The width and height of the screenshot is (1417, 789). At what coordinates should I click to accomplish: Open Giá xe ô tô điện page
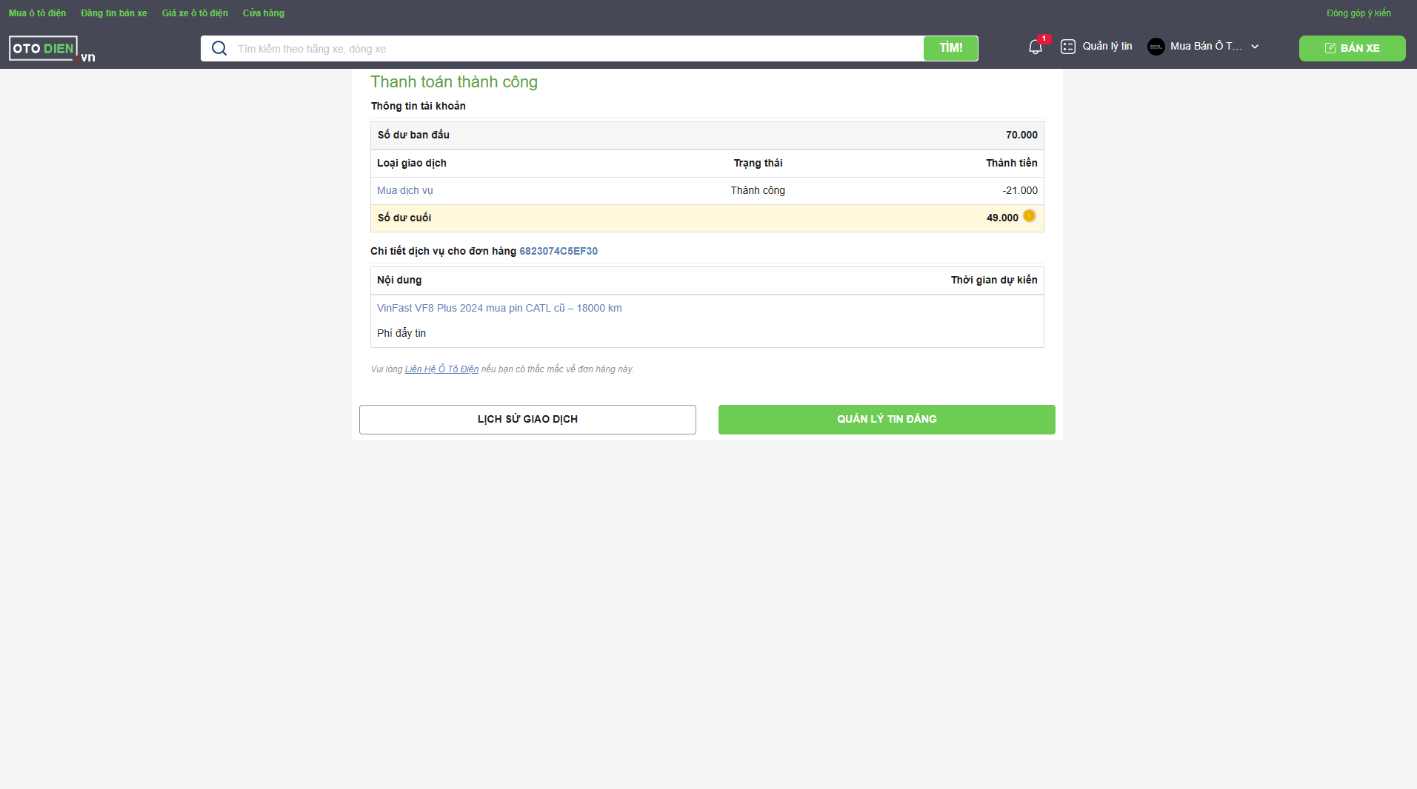coord(195,13)
